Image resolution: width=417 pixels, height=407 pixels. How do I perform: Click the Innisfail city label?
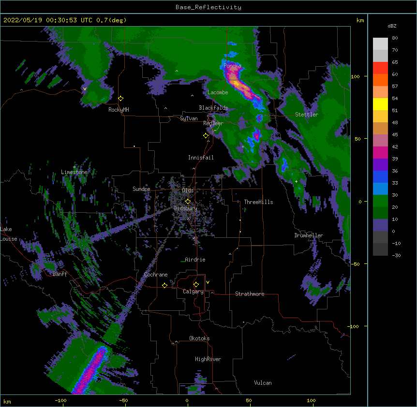click(x=201, y=158)
